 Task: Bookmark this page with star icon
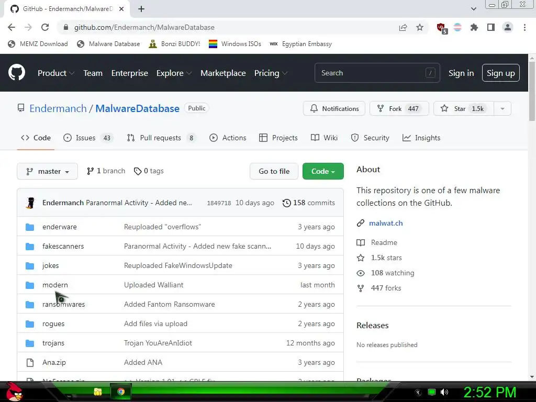[420, 27]
